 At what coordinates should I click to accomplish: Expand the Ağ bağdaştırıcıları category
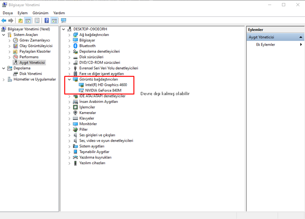pos(69,35)
